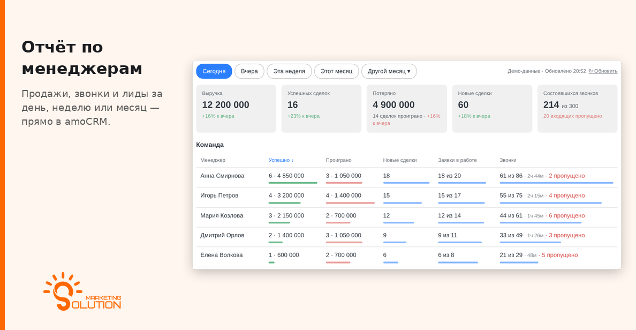Switch to the Вчера period
Screen dimensions: 636x330
(249, 71)
